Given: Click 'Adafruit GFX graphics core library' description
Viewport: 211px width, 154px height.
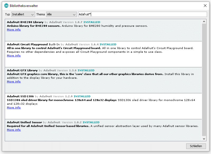Looking at the screenshot, I should [85, 74].
